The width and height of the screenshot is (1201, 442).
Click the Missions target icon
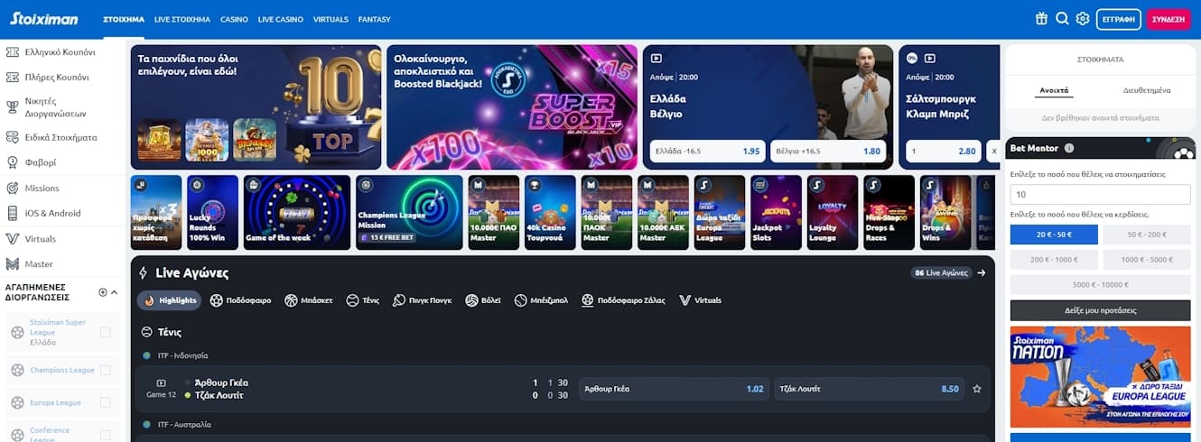[13, 189]
